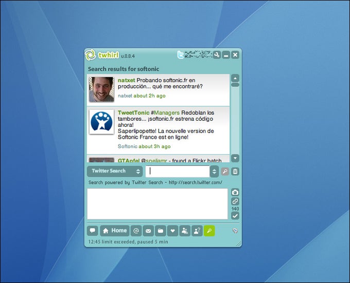Open TweetTonic's avatar image

(x=101, y=122)
